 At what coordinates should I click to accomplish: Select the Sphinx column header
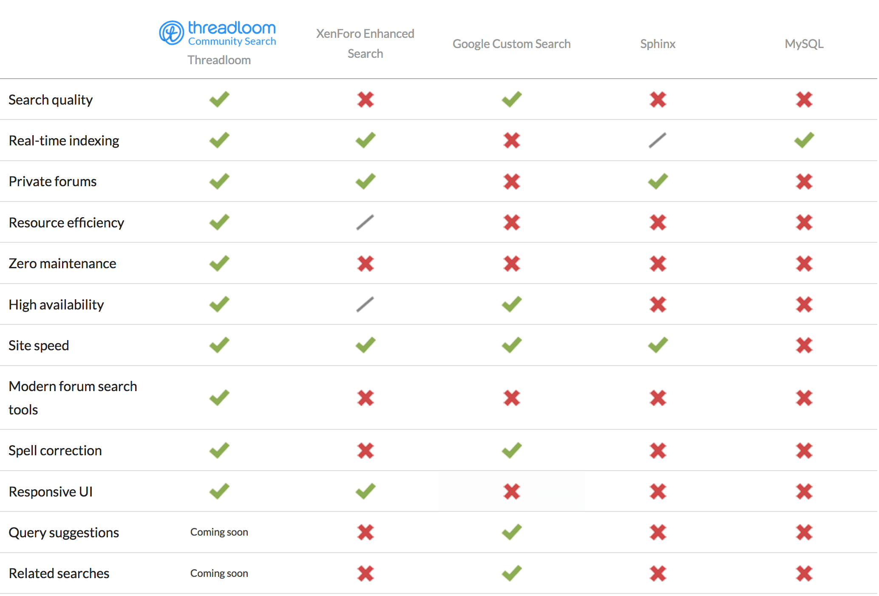658,44
